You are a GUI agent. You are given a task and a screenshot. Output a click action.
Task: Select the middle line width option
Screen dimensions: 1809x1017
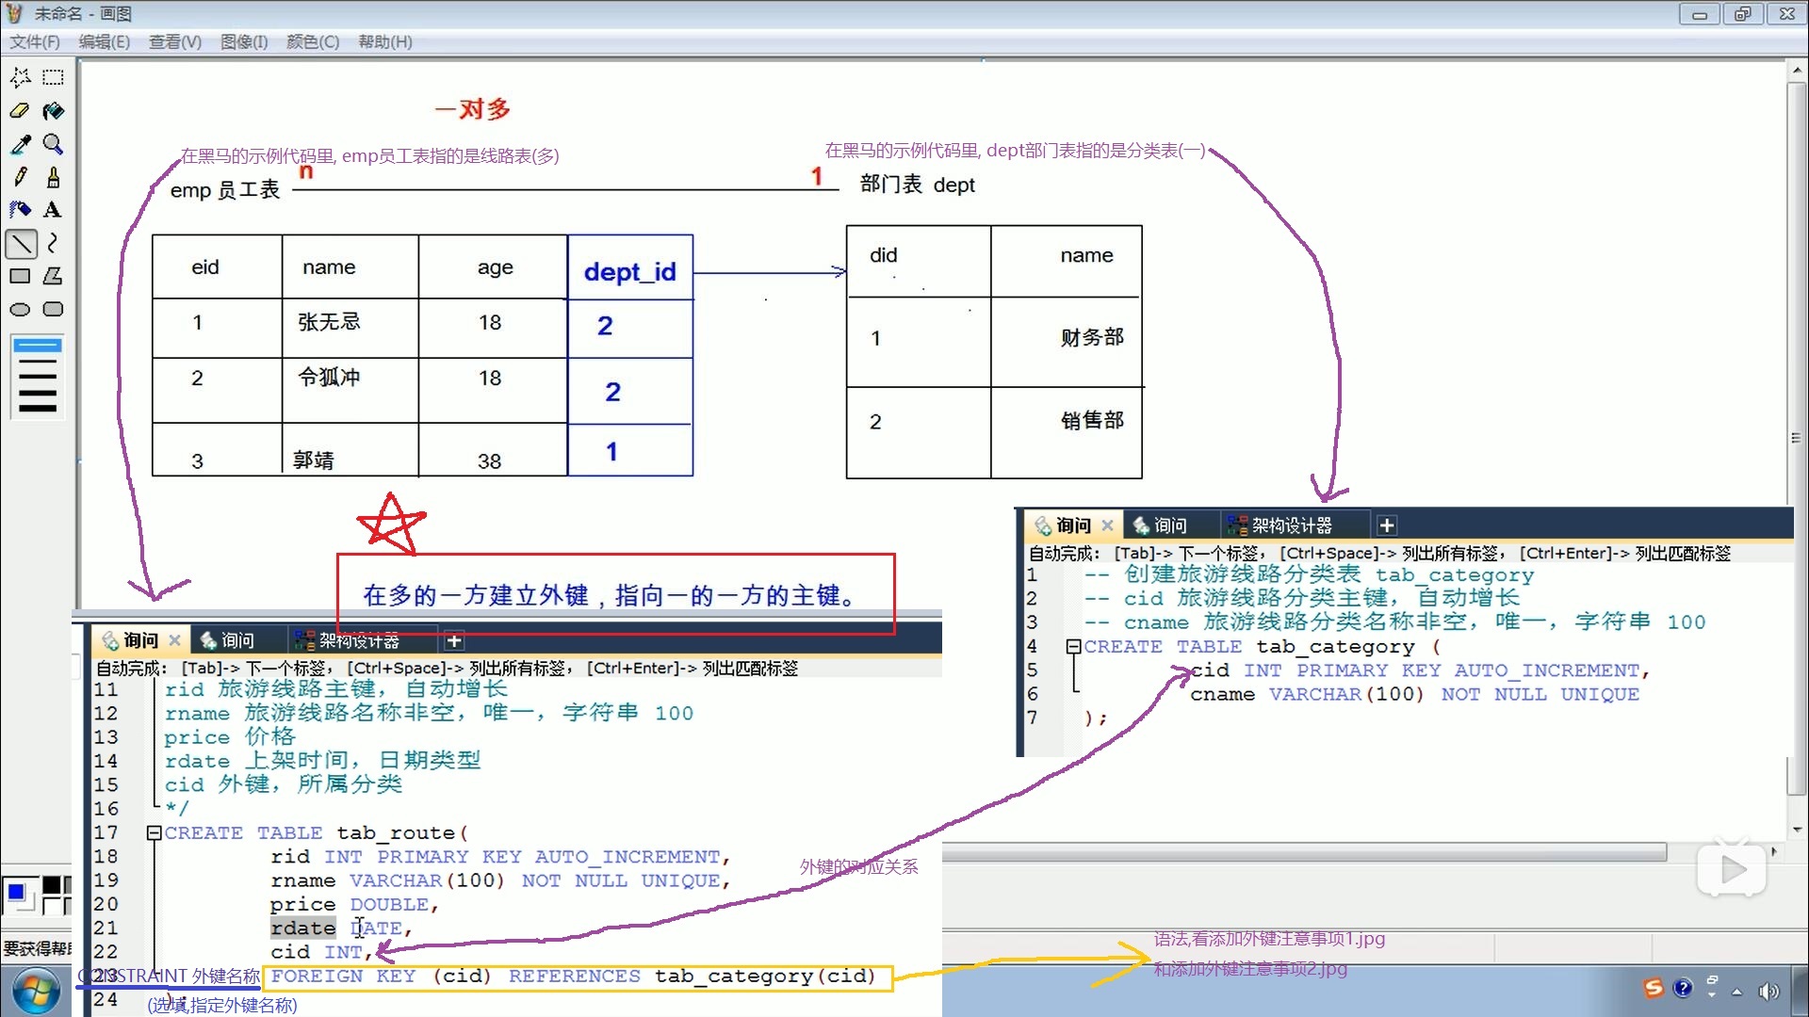click(x=38, y=377)
